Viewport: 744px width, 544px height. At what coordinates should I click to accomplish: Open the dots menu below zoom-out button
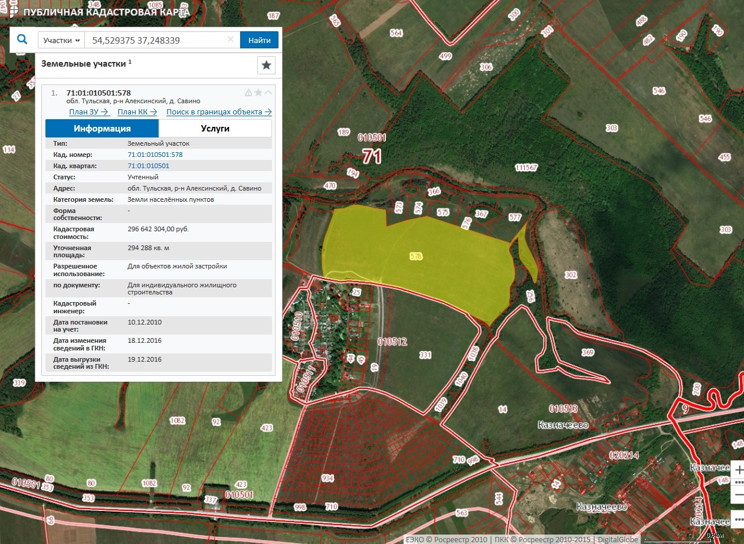tap(738, 519)
